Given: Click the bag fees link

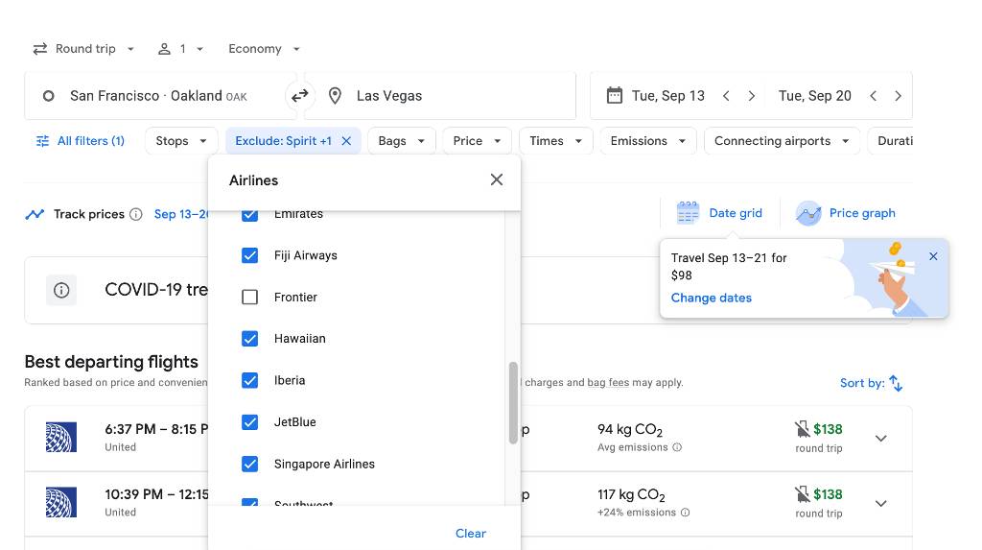Looking at the screenshot, I should pyautogui.click(x=608, y=383).
